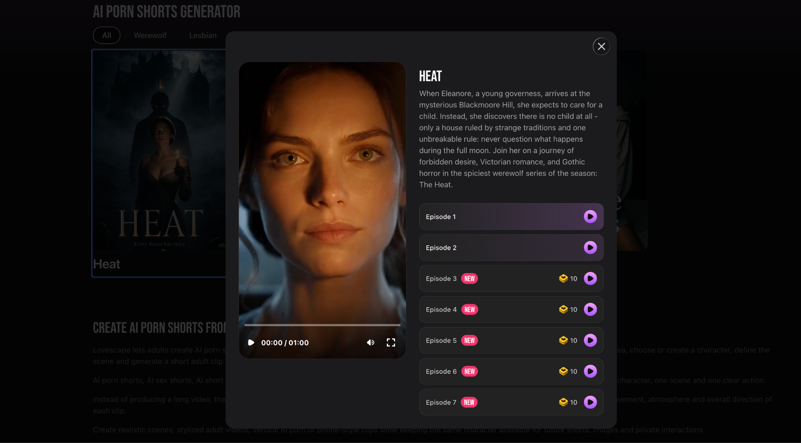Viewport: 801px width, 443px height.
Task: Play Episode 5
Action: (590, 340)
